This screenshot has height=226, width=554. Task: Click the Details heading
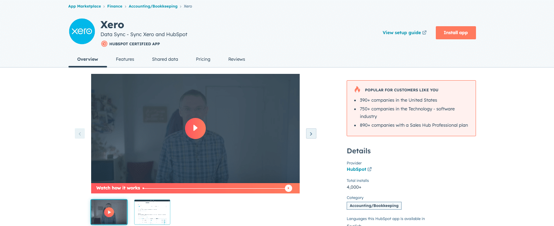(359, 151)
